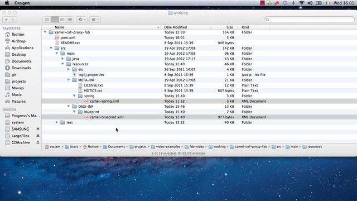Select Progress's Ma... device in sidebar
357x201 pixels.
[x=25, y=116]
